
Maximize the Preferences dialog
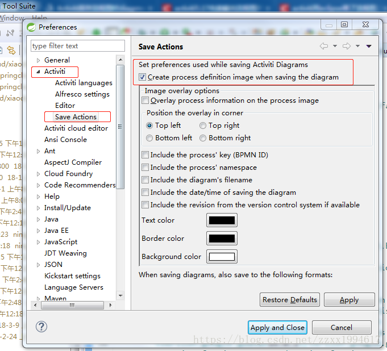click(344, 24)
